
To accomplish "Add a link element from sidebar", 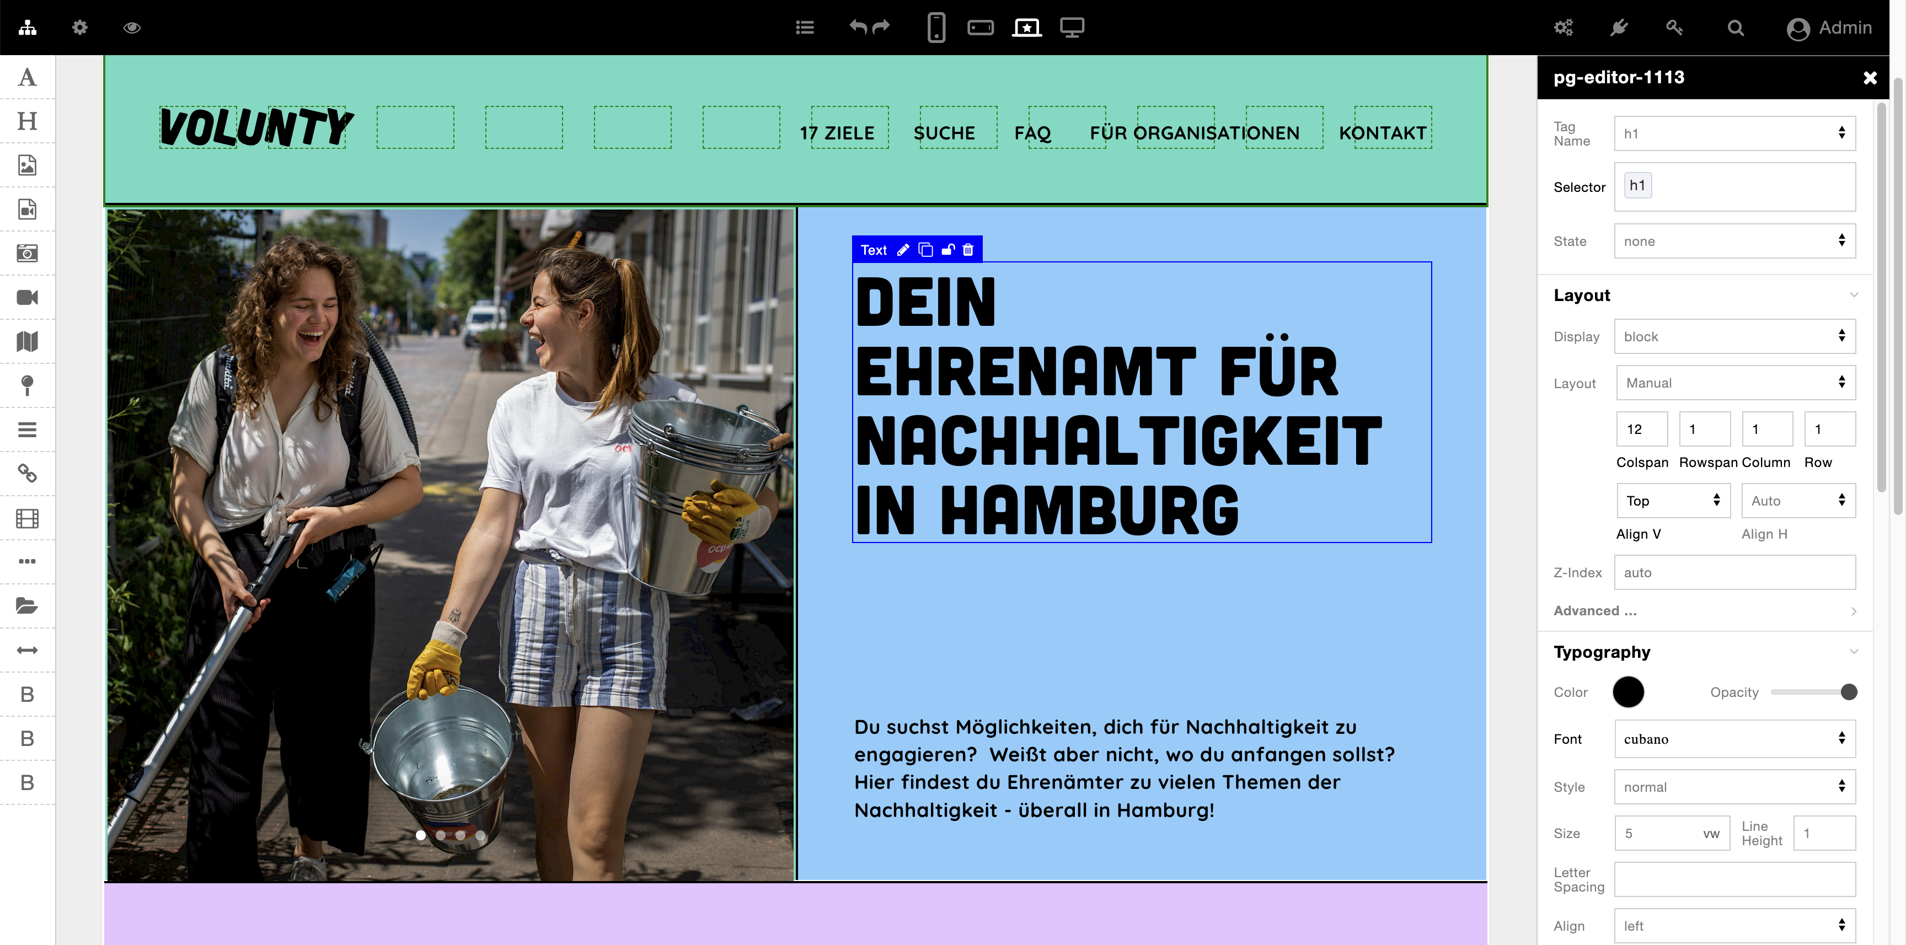I will (x=28, y=473).
